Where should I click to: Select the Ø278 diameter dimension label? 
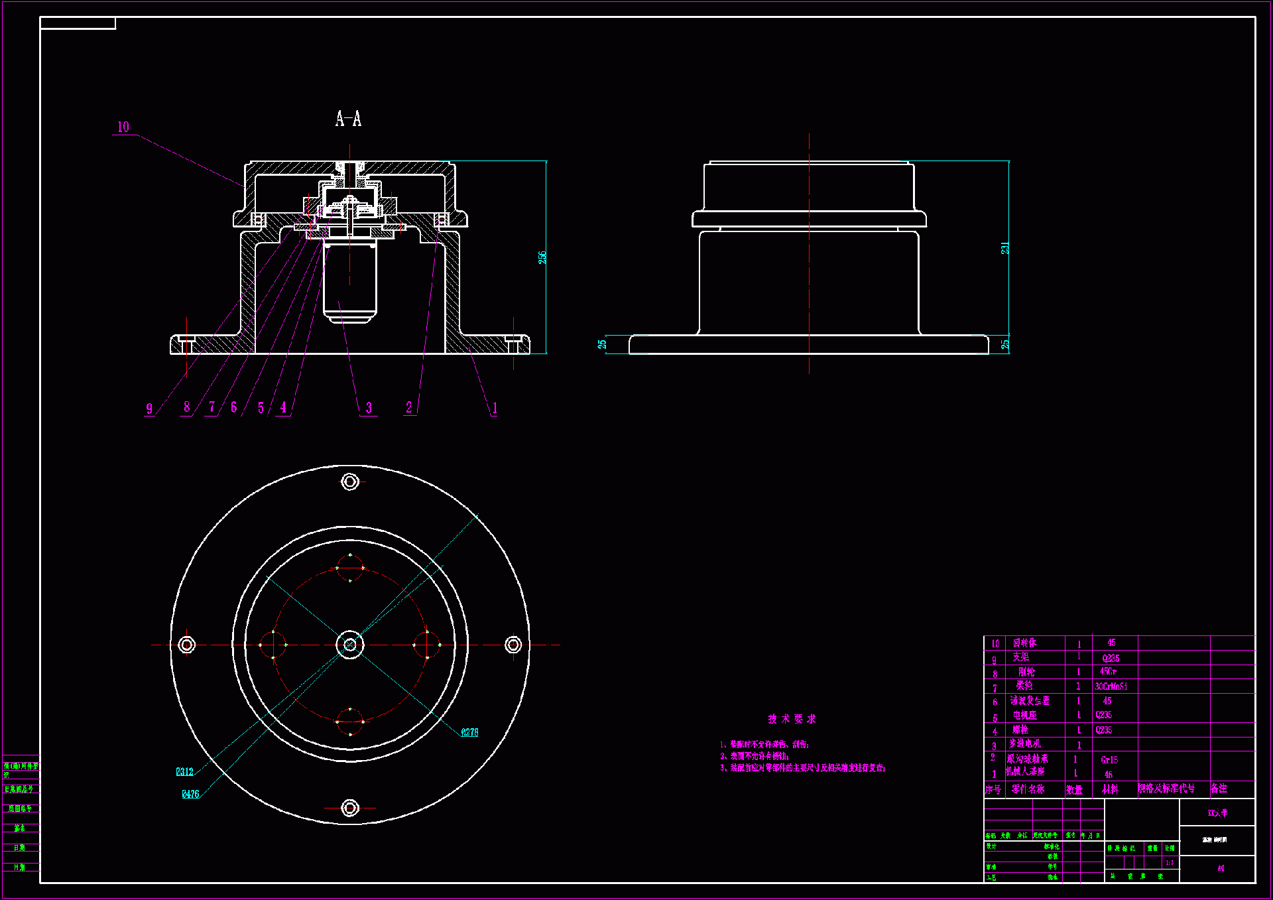pyautogui.click(x=469, y=732)
